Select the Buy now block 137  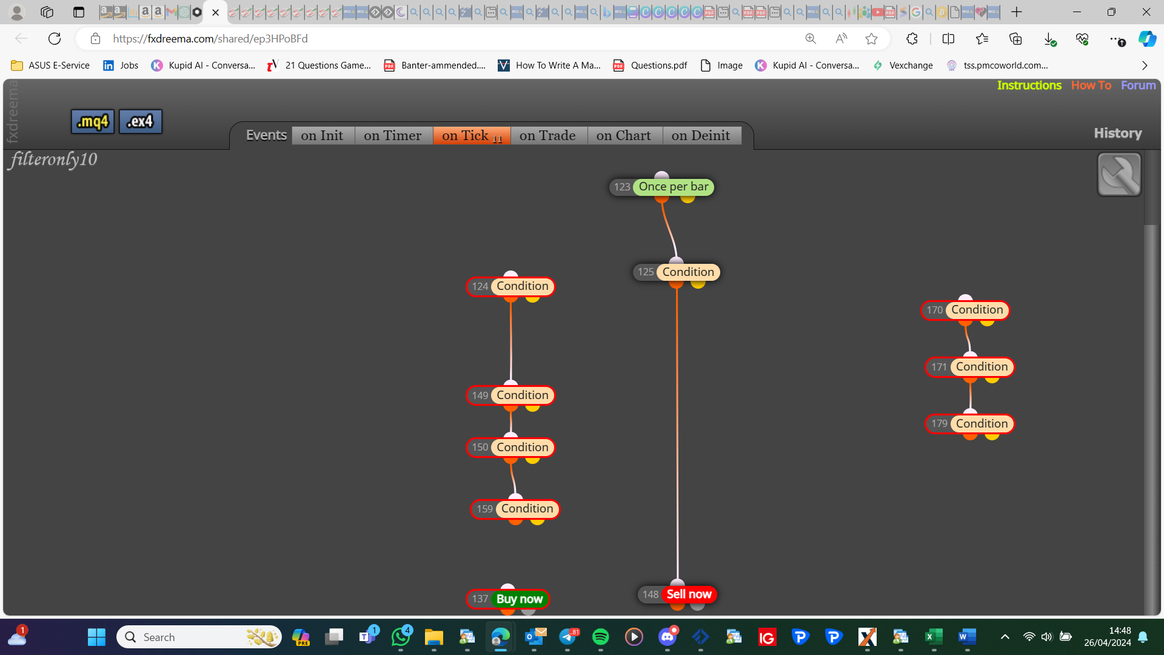pyautogui.click(x=508, y=599)
